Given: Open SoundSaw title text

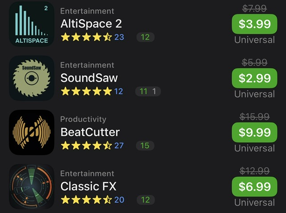Looking at the screenshot, I should point(89,78).
